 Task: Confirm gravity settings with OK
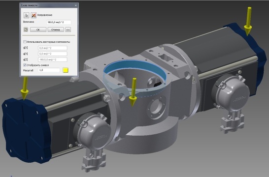coord(38,29)
